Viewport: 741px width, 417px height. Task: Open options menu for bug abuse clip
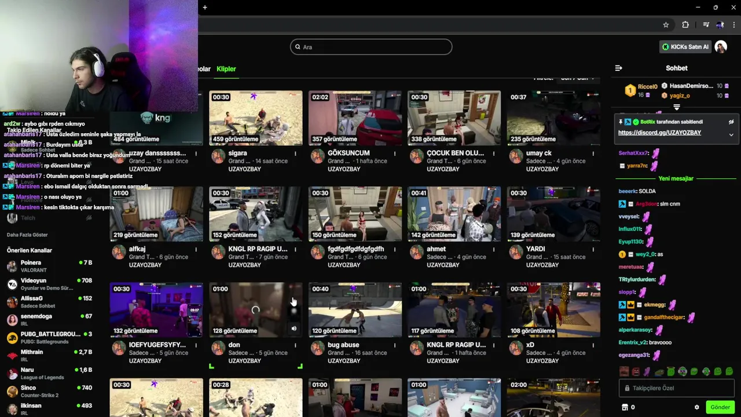tap(395, 345)
